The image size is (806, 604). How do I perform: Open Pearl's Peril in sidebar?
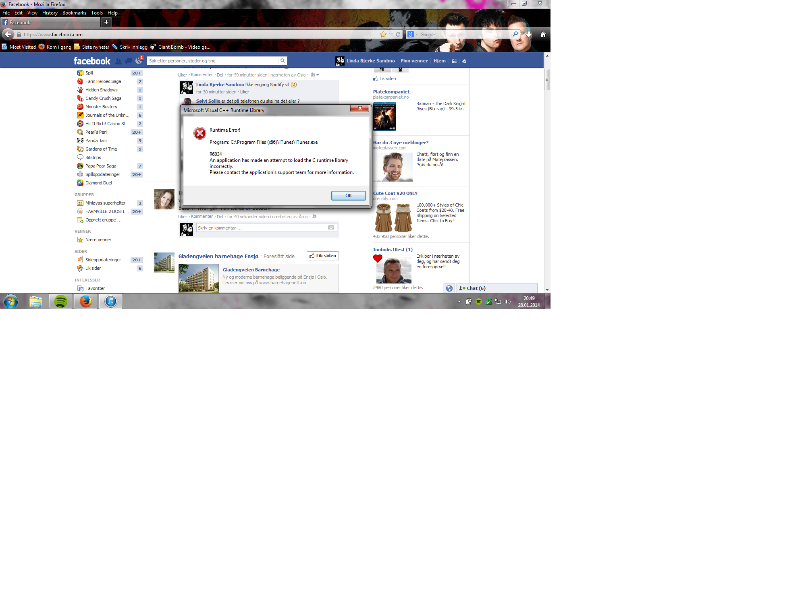96,132
